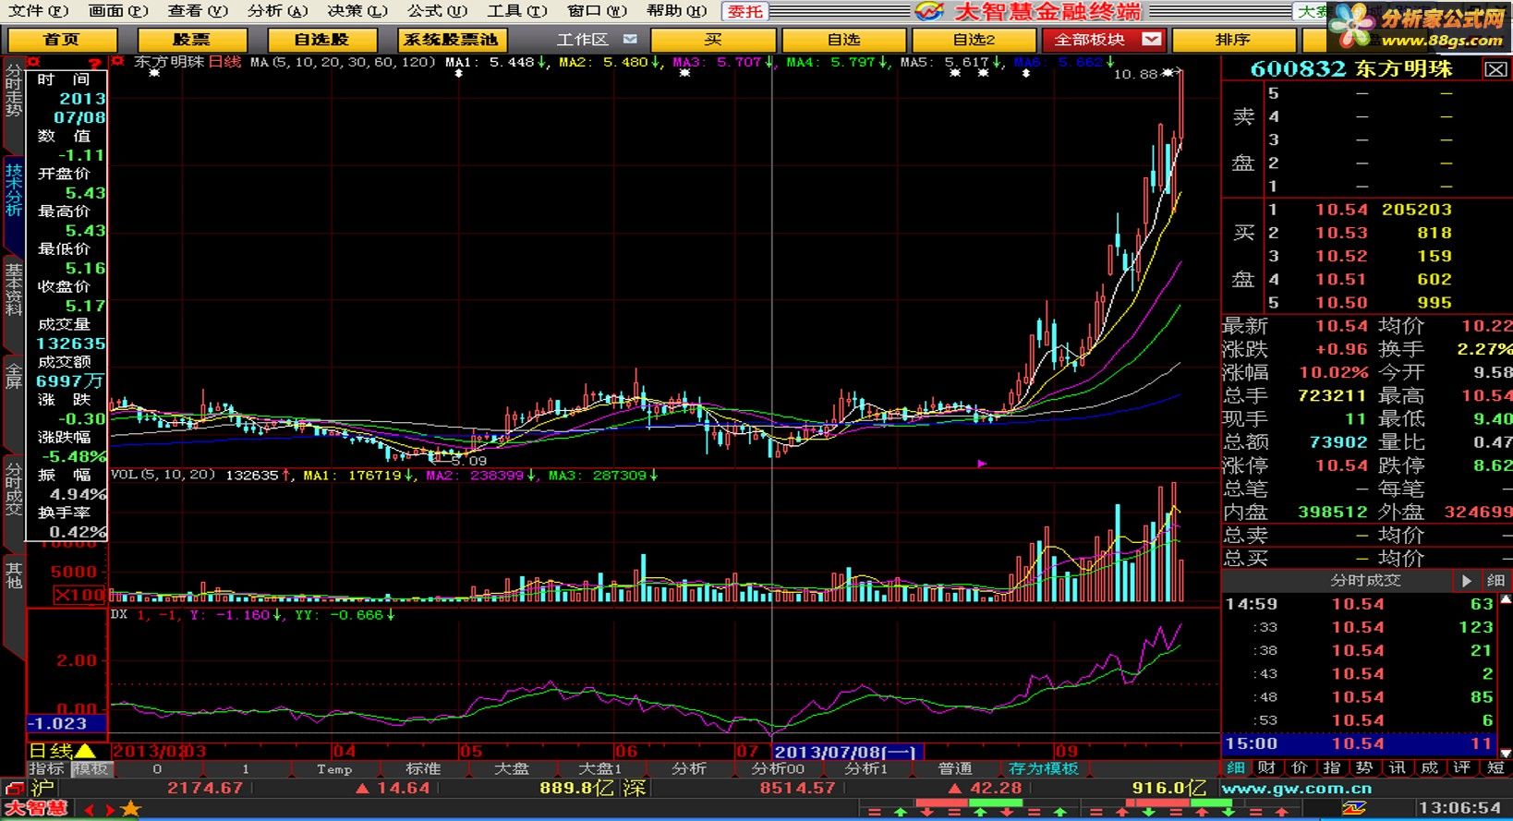The width and height of the screenshot is (1513, 821).
Task: Click the 买 buy button
Action: [713, 40]
